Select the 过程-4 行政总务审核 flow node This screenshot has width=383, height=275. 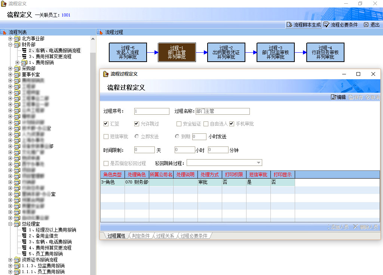pyautogui.click(x=325, y=52)
